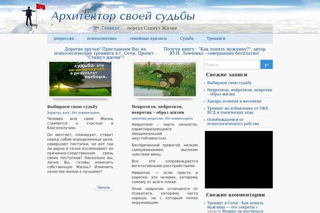Click paragraph starting Человек всю свою Жизнь
The width and height of the screenshot is (320, 213).
(80, 123)
